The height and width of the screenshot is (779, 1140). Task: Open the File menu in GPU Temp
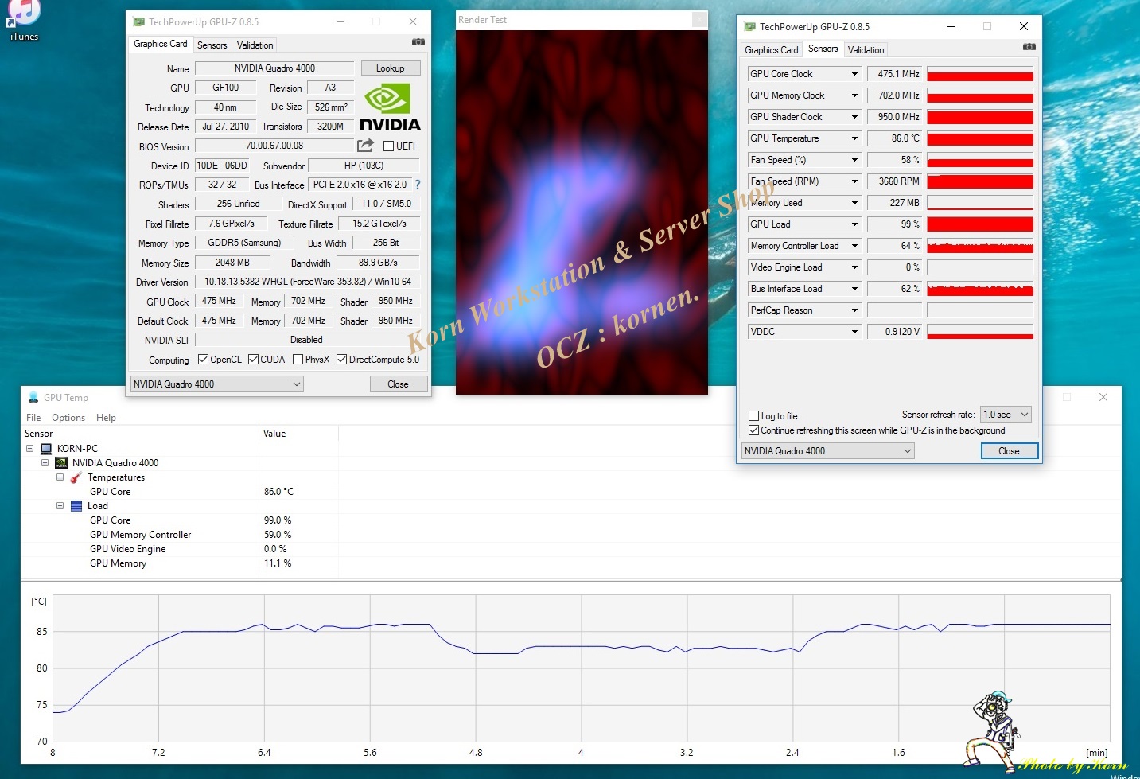tap(33, 418)
